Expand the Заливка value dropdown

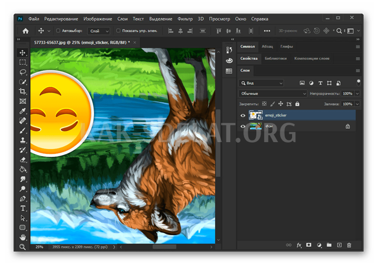click(x=358, y=104)
